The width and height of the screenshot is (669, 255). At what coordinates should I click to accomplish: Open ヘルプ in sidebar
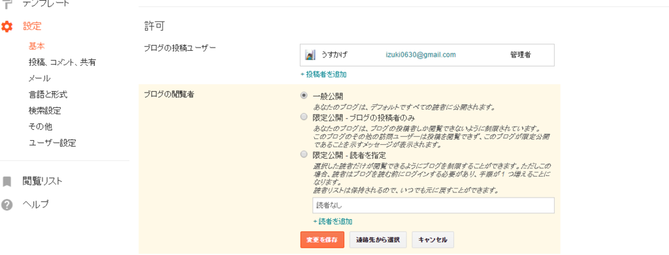36,204
